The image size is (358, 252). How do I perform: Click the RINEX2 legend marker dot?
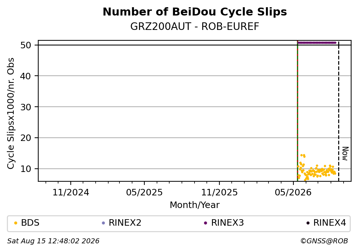(103, 223)
